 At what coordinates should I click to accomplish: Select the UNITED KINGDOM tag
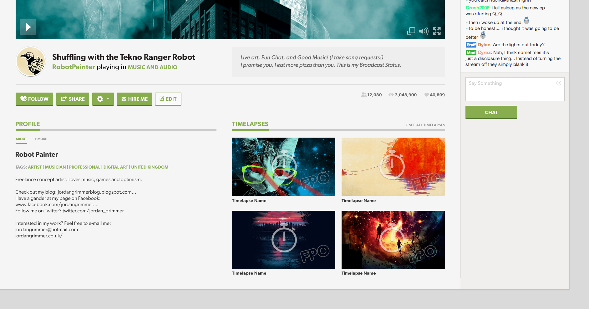click(150, 167)
